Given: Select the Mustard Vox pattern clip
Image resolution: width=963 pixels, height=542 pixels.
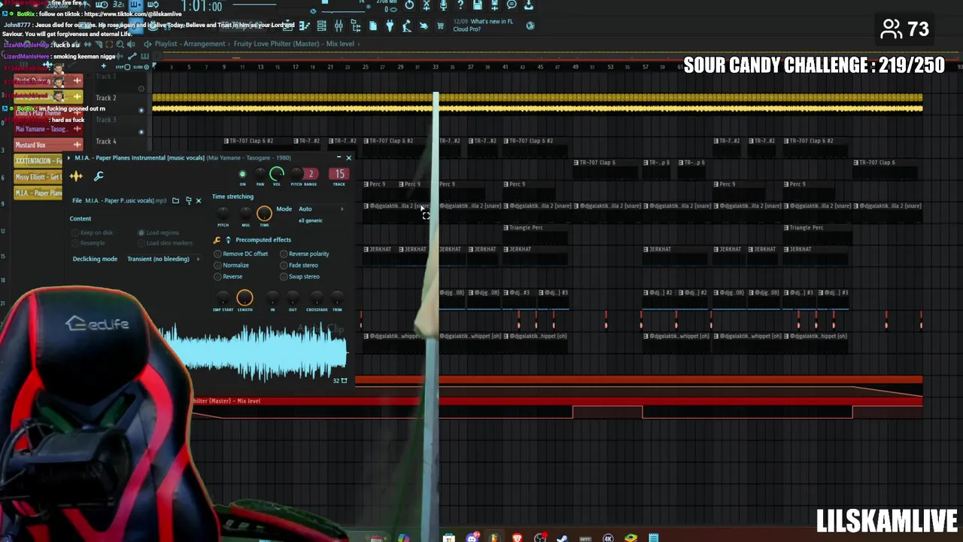Looking at the screenshot, I should tap(48, 145).
